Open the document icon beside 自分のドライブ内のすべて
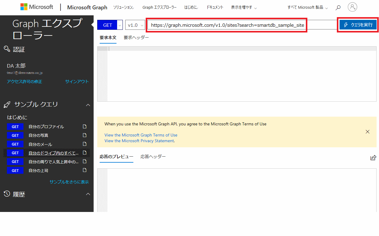 pos(85,153)
